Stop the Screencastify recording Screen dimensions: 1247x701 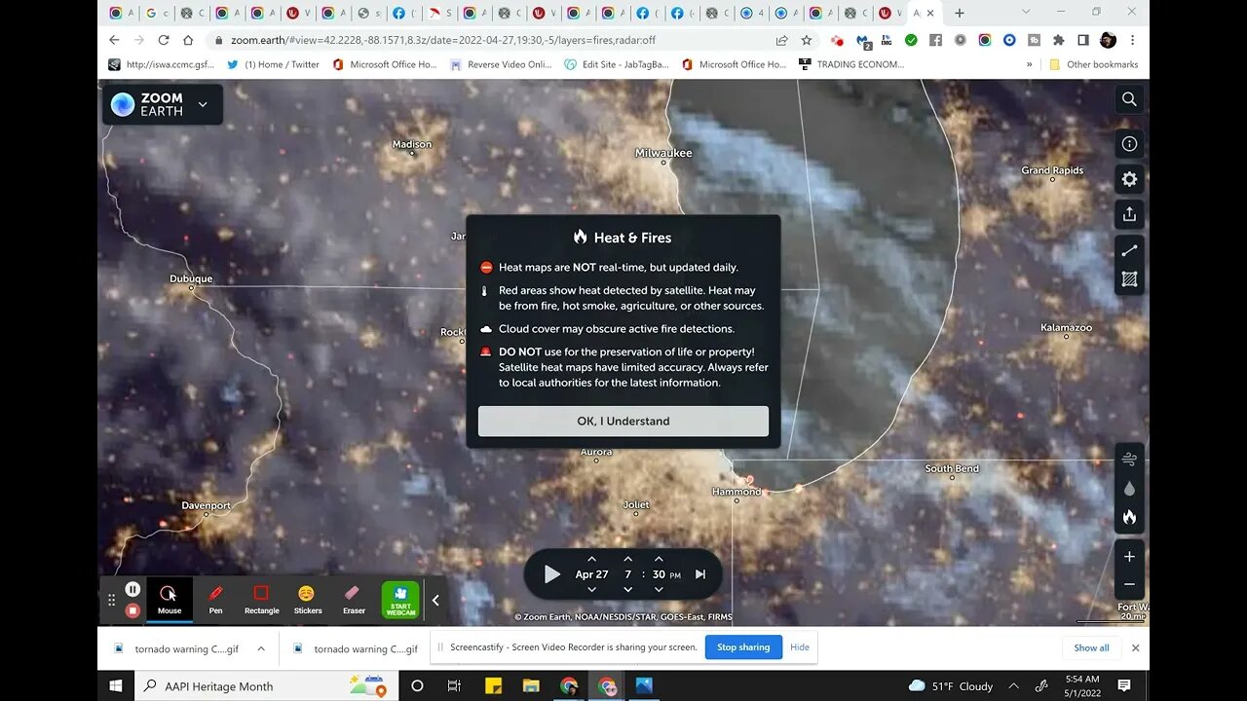point(132,610)
